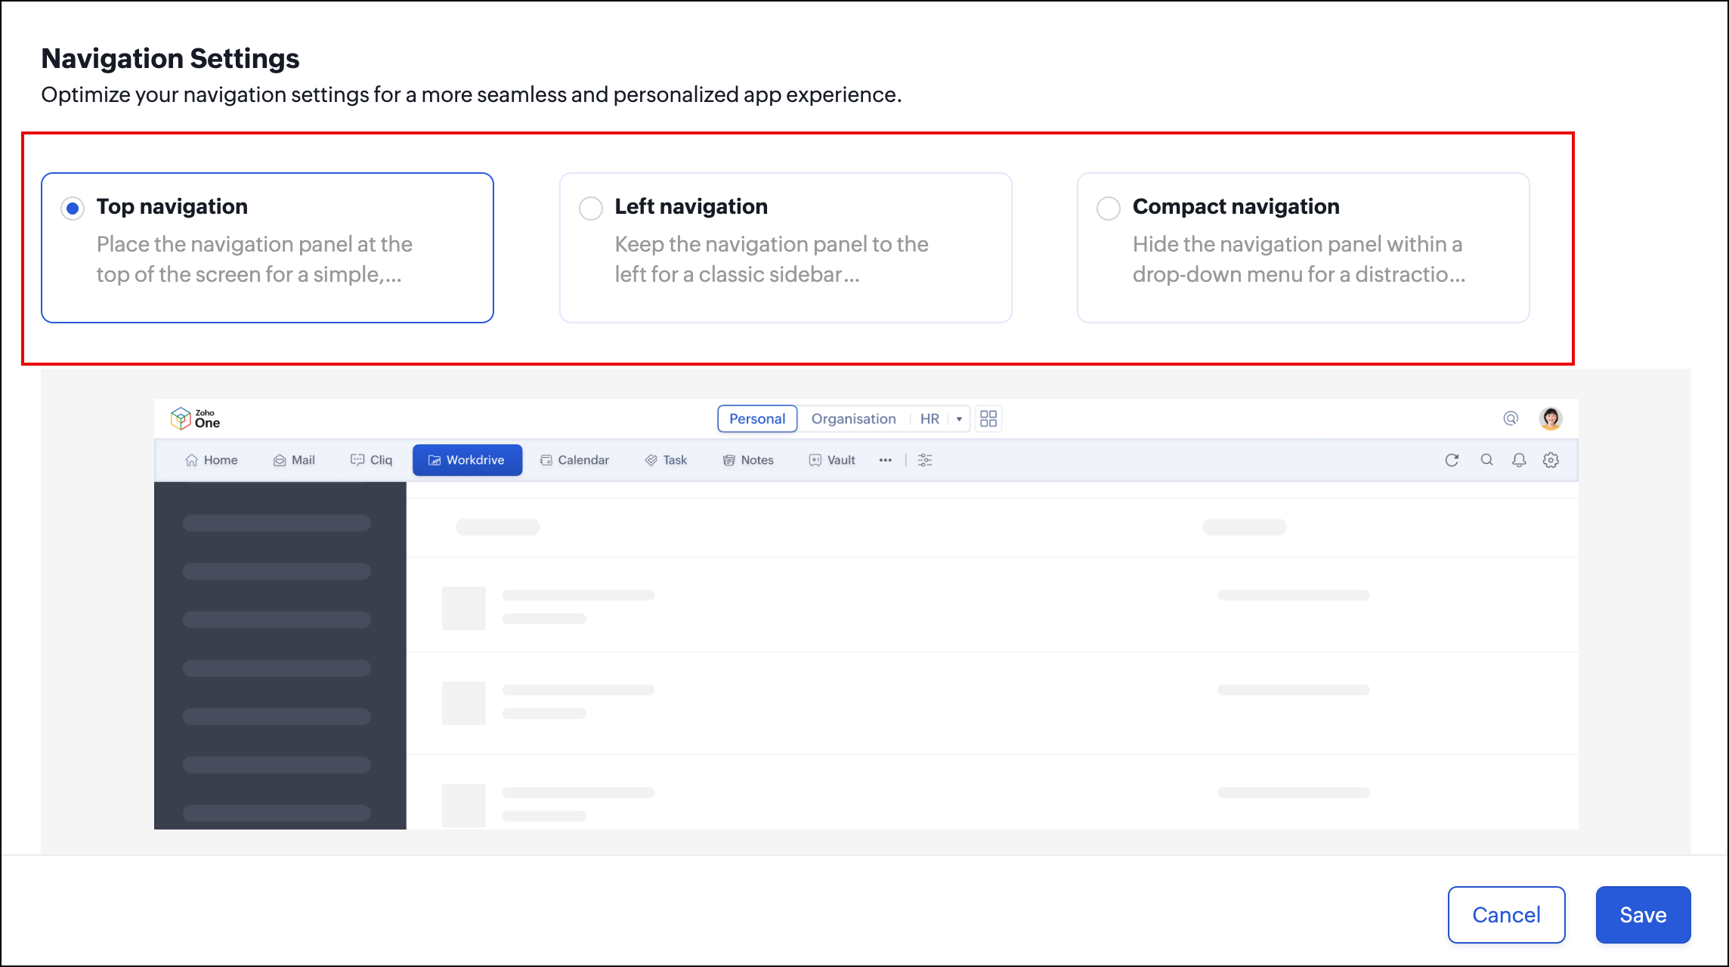Click the Calendar item in preview
This screenshot has height=967, width=1729.
pos(575,460)
